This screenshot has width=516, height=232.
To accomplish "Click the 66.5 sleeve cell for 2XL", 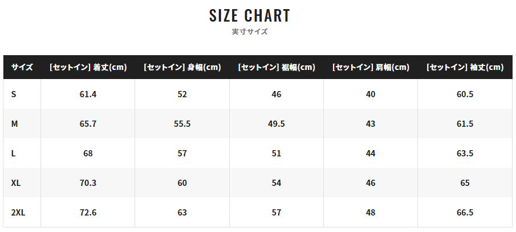I will pos(465,212).
